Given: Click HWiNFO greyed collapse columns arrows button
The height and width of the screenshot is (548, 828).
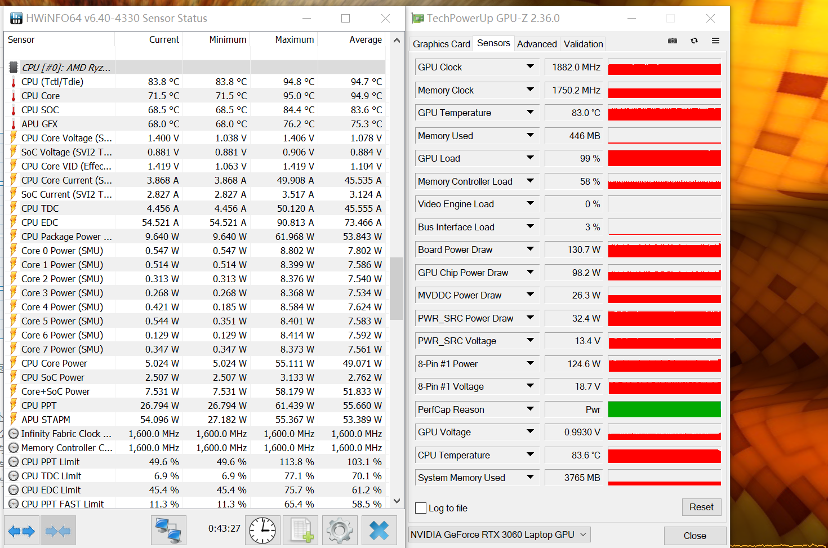Looking at the screenshot, I should (58, 531).
